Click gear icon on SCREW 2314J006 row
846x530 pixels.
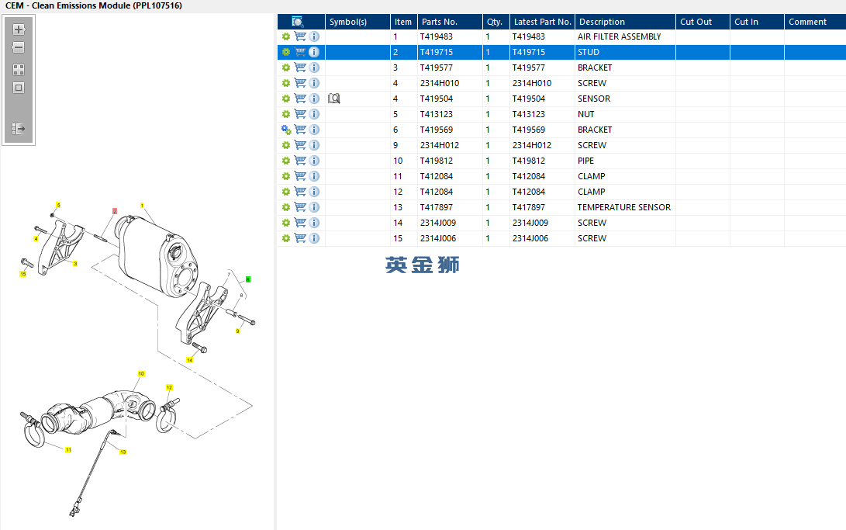[286, 238]
